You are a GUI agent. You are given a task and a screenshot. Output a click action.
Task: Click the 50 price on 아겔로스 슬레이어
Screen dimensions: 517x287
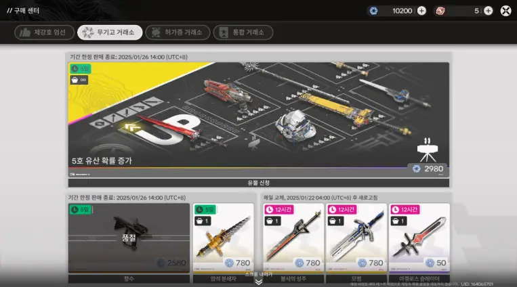[436, 263]
